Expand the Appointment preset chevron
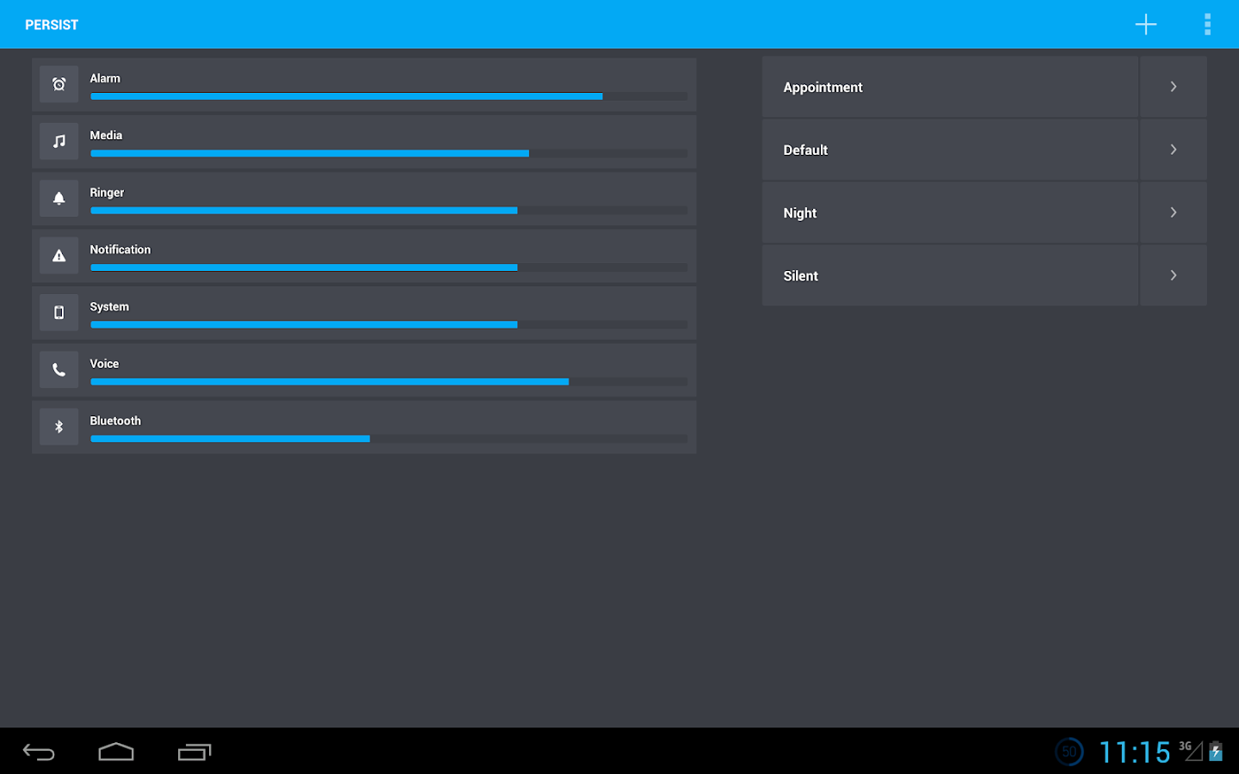This screenshot has width=1239, height=774. pos(1174,87)
